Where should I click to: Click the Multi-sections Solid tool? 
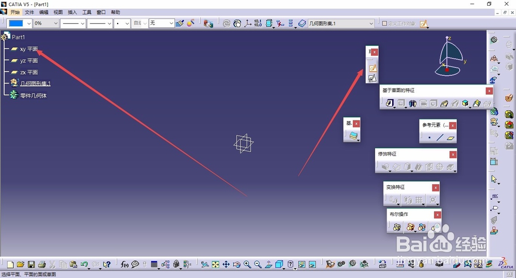[476, 103]
